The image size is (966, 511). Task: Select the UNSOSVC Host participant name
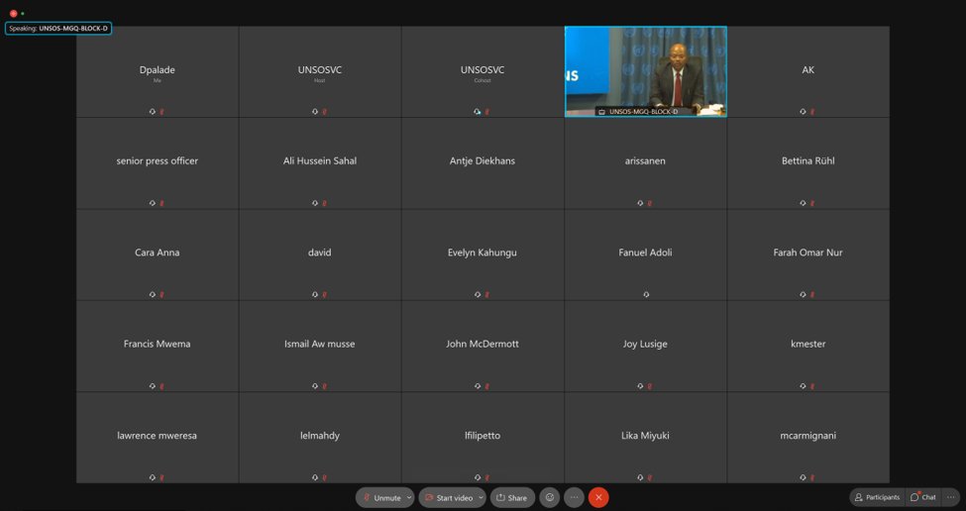pos(320,70)
